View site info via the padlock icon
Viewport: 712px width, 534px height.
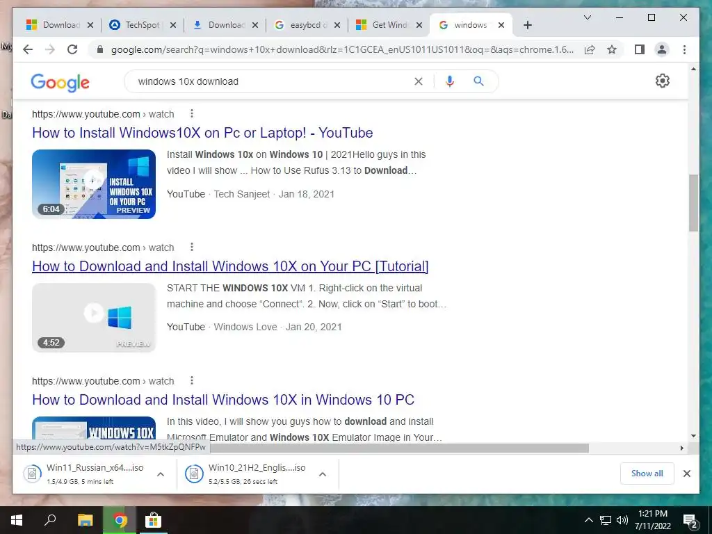[100, 49]
